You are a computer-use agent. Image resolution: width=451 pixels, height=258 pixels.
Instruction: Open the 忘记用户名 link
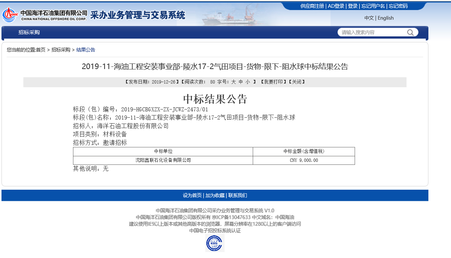pyautogui.click(x=373, y=6)
